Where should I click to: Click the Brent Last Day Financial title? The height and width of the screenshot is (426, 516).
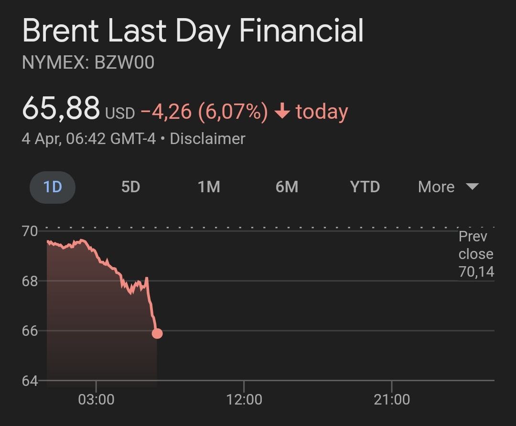point(193,31)
